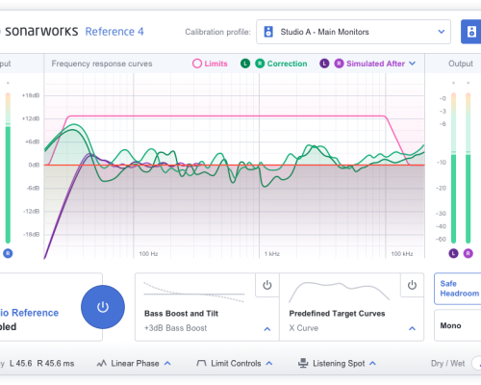Click the +3dB Bass Boost text

click(175, 328)
